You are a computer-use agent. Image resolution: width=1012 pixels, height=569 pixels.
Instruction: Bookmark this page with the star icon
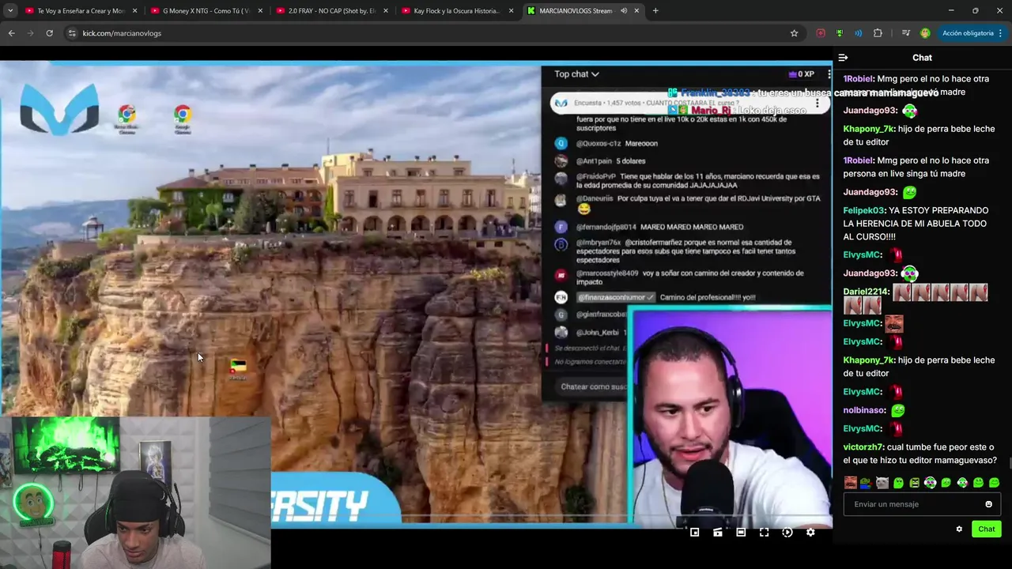[794, 33]
